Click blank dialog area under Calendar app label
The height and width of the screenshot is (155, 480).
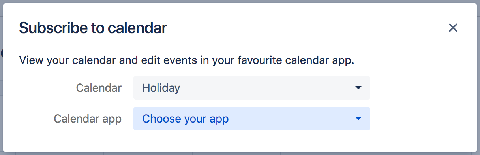(x=88, y=139)
